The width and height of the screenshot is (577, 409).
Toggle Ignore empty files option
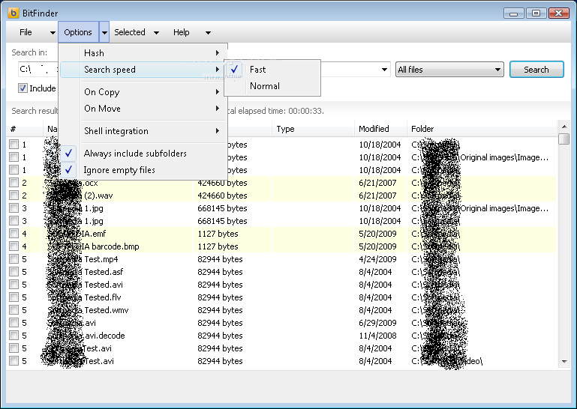143,170
